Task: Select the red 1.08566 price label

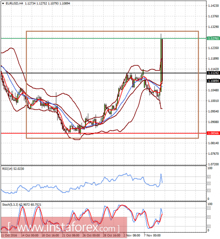Action: pyautogui.click(x=213, y=133)
